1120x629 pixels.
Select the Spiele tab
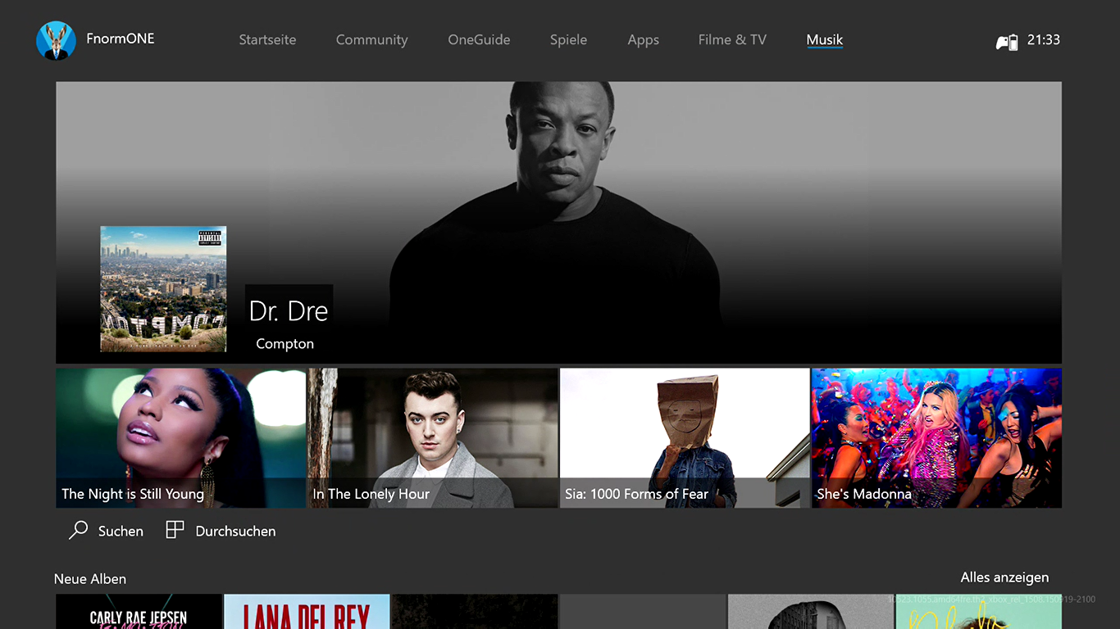coord(568,40)
